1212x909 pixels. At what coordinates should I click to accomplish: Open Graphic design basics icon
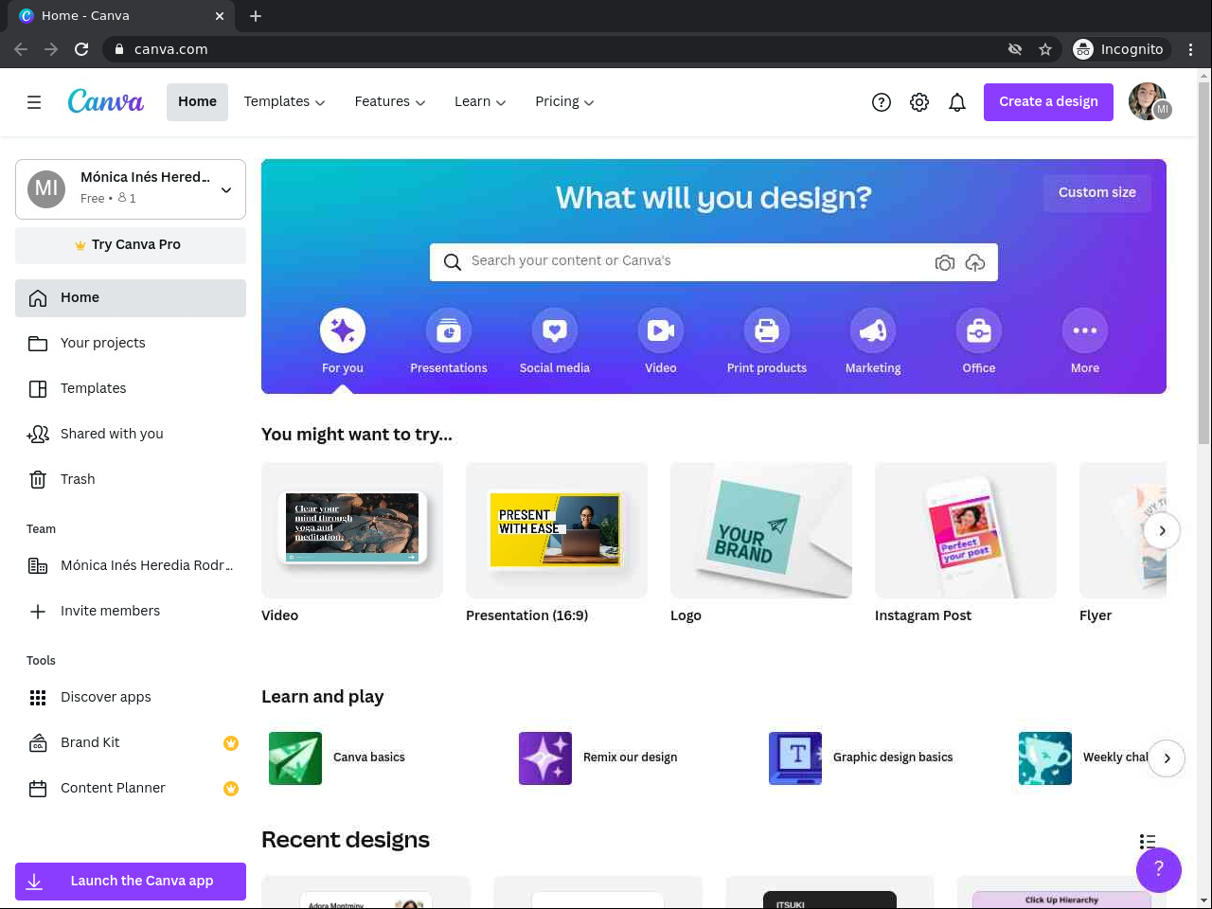795,758
